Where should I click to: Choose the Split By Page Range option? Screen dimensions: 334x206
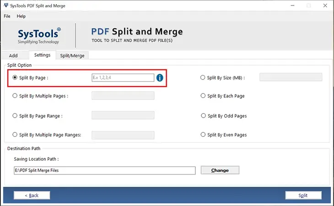pos(15,116)
